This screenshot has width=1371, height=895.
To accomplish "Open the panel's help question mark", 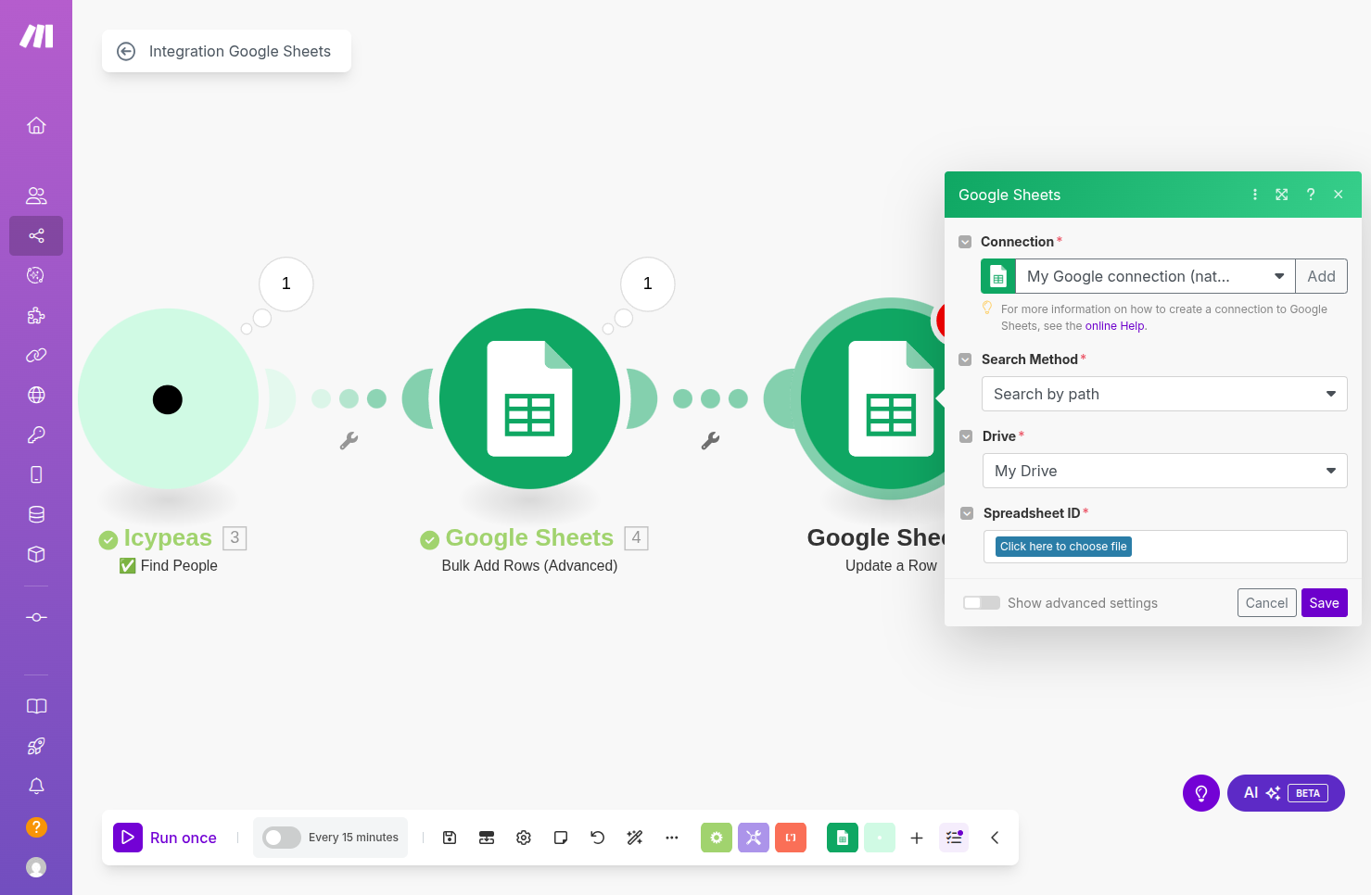I will (x=1311, y=195).
